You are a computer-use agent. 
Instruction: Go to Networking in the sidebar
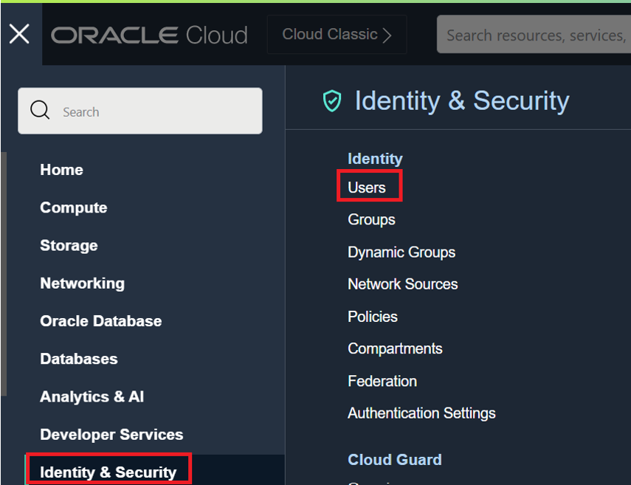[x=82, y=283]
